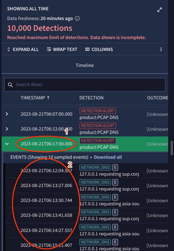The image size is (174, 251).
Task: Click the vertical scrollbar handle on right edge
Action: 171,148
